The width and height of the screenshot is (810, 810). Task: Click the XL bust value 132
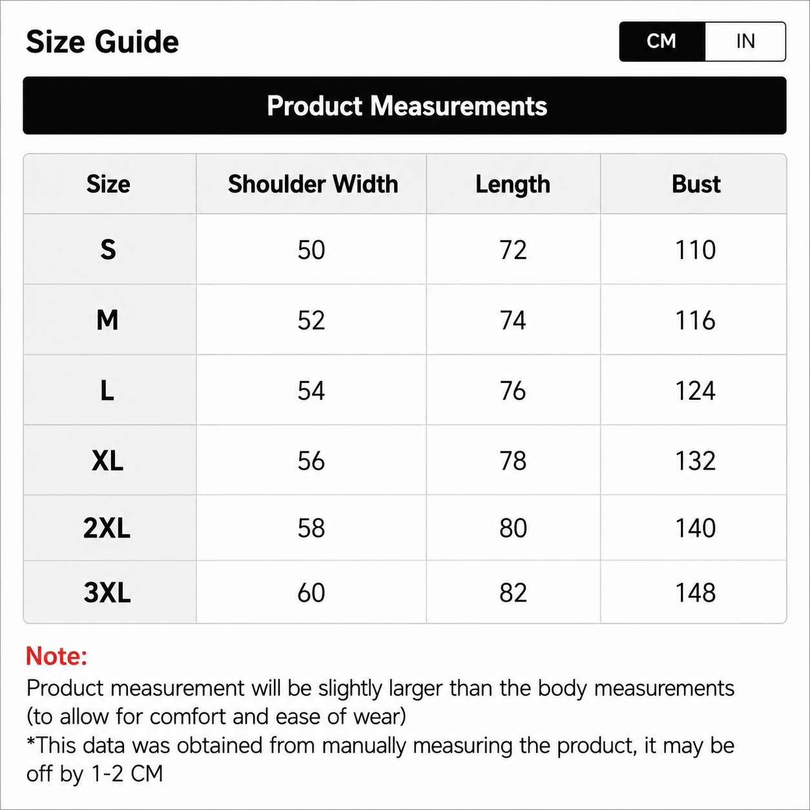coord(695,461)
